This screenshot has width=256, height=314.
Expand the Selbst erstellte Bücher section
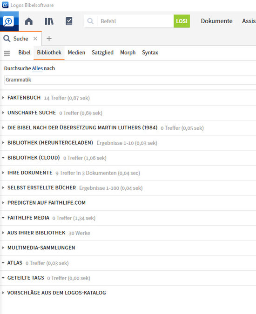(x=3, y=188)
